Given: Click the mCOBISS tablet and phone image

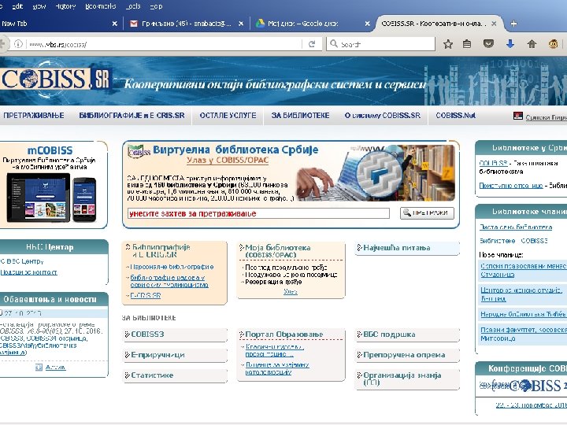Looking at the screenshot, I should 51,198.
